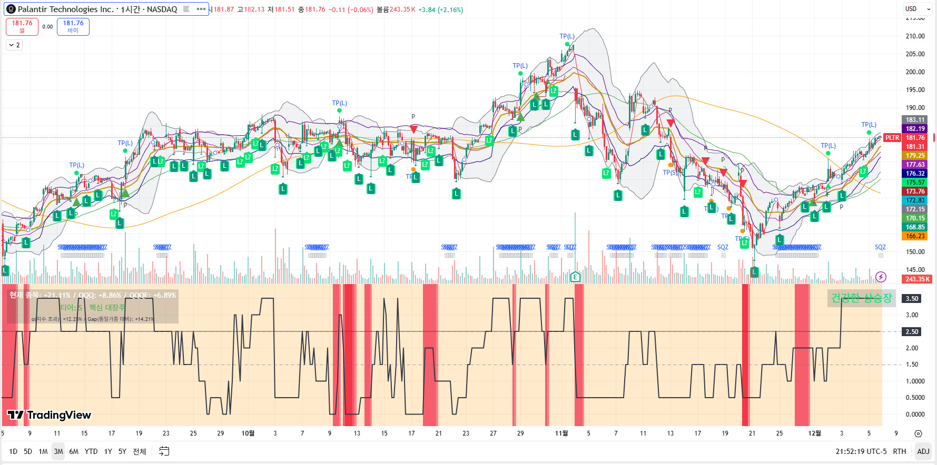This screenshot has width=937, height=465.
Task: Open the time axis settings gear icon
Action: coord(918,433)
